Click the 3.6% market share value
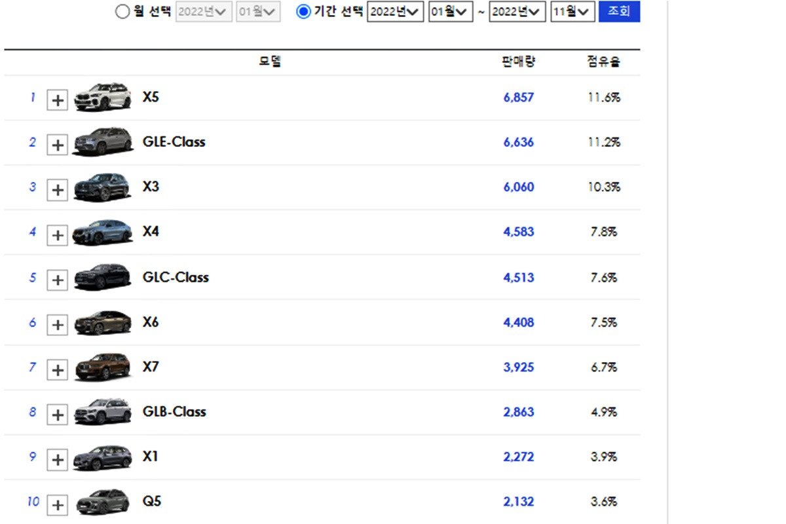This screenshot has width=786, height=524. coord(604,502)
